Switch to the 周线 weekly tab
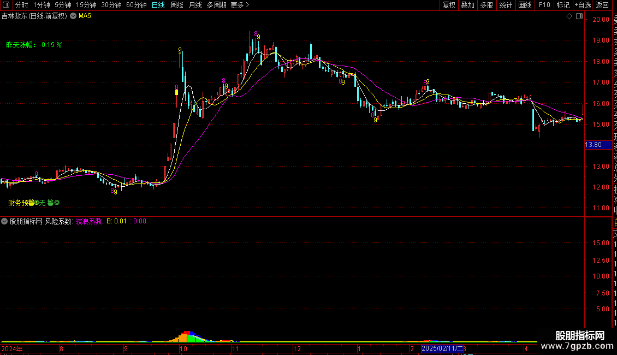Viewport: 617px width, 355px height. (x=177, y=5)
